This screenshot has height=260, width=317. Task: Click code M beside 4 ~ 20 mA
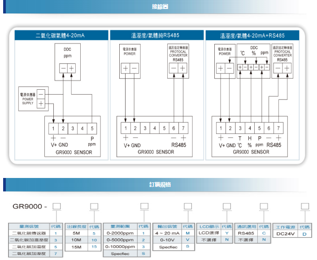pyautogui.click(x=187, y=233)
